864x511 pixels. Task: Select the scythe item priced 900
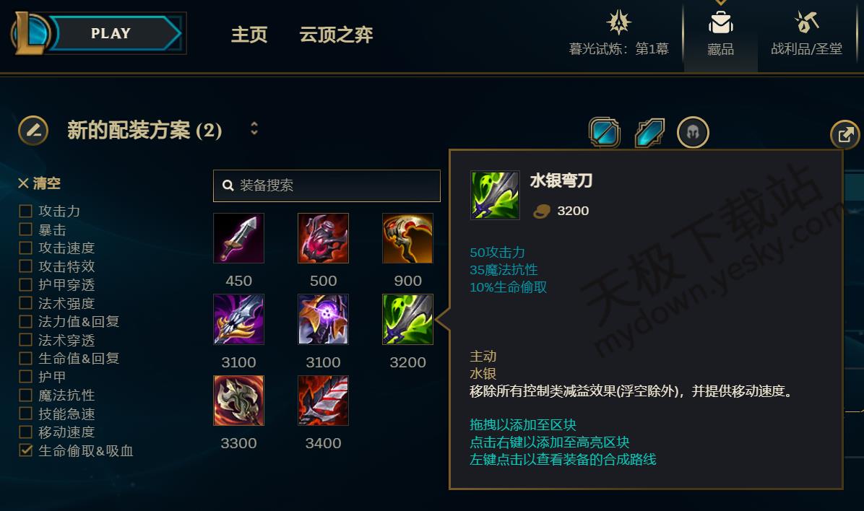[x=407, y=238]
